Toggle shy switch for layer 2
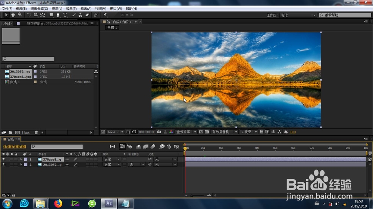 coord(67,165)
